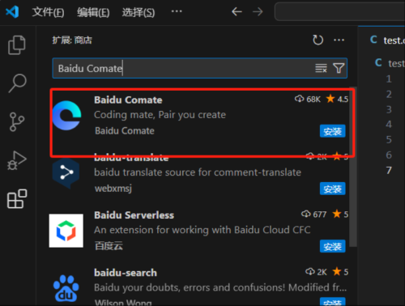The image size is (405, 306).
Task: Open the 编辑(E) menu
Action: click(x=93, y=12)
